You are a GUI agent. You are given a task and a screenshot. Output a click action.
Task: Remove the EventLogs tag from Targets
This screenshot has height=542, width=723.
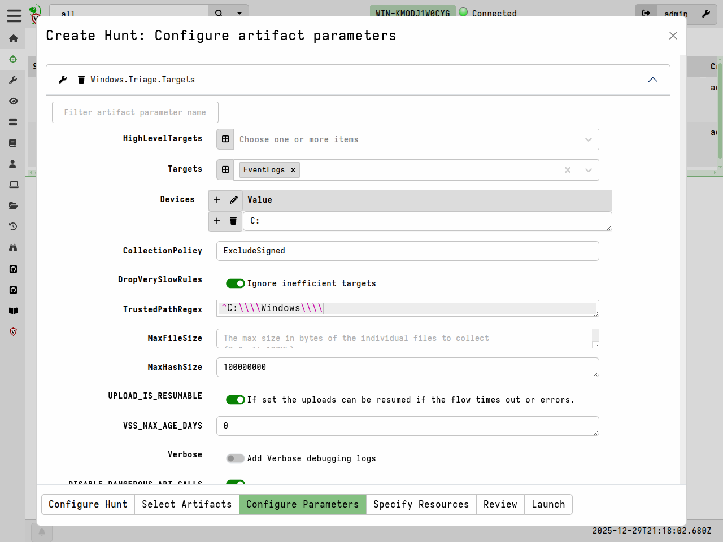click(293, 170)
